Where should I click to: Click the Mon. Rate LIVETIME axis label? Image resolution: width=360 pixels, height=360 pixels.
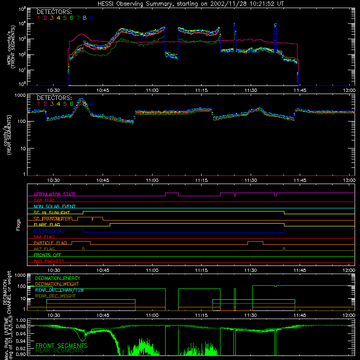click(x=9, y=337)
